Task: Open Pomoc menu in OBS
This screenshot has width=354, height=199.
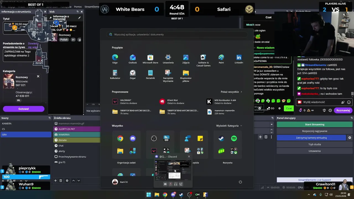Action: pos(78,7)
